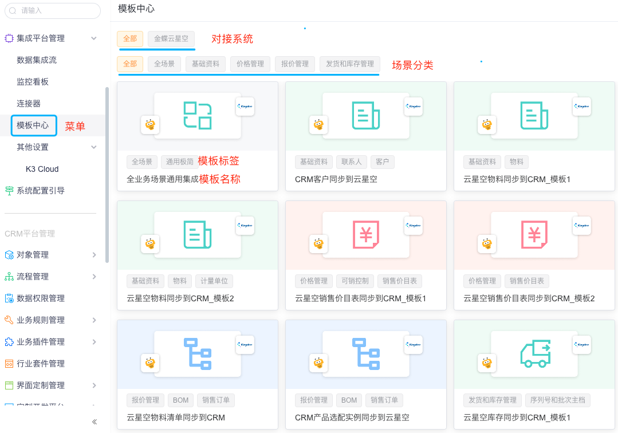This screenshot has height=433, width=618.
Task: Click the CRM平台管理 section label
Action: coord(30,234)
